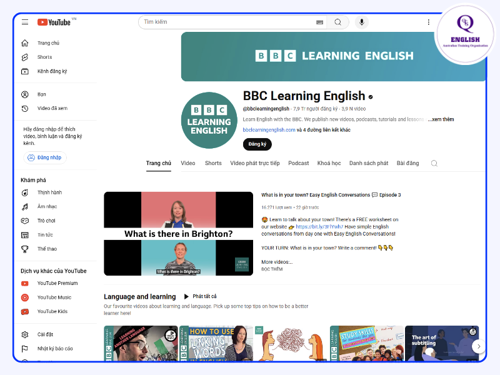This screenshot has height=375, width=500.
Task: Expand video description via ĐỌC THÊM
Action: pos(272,269)
